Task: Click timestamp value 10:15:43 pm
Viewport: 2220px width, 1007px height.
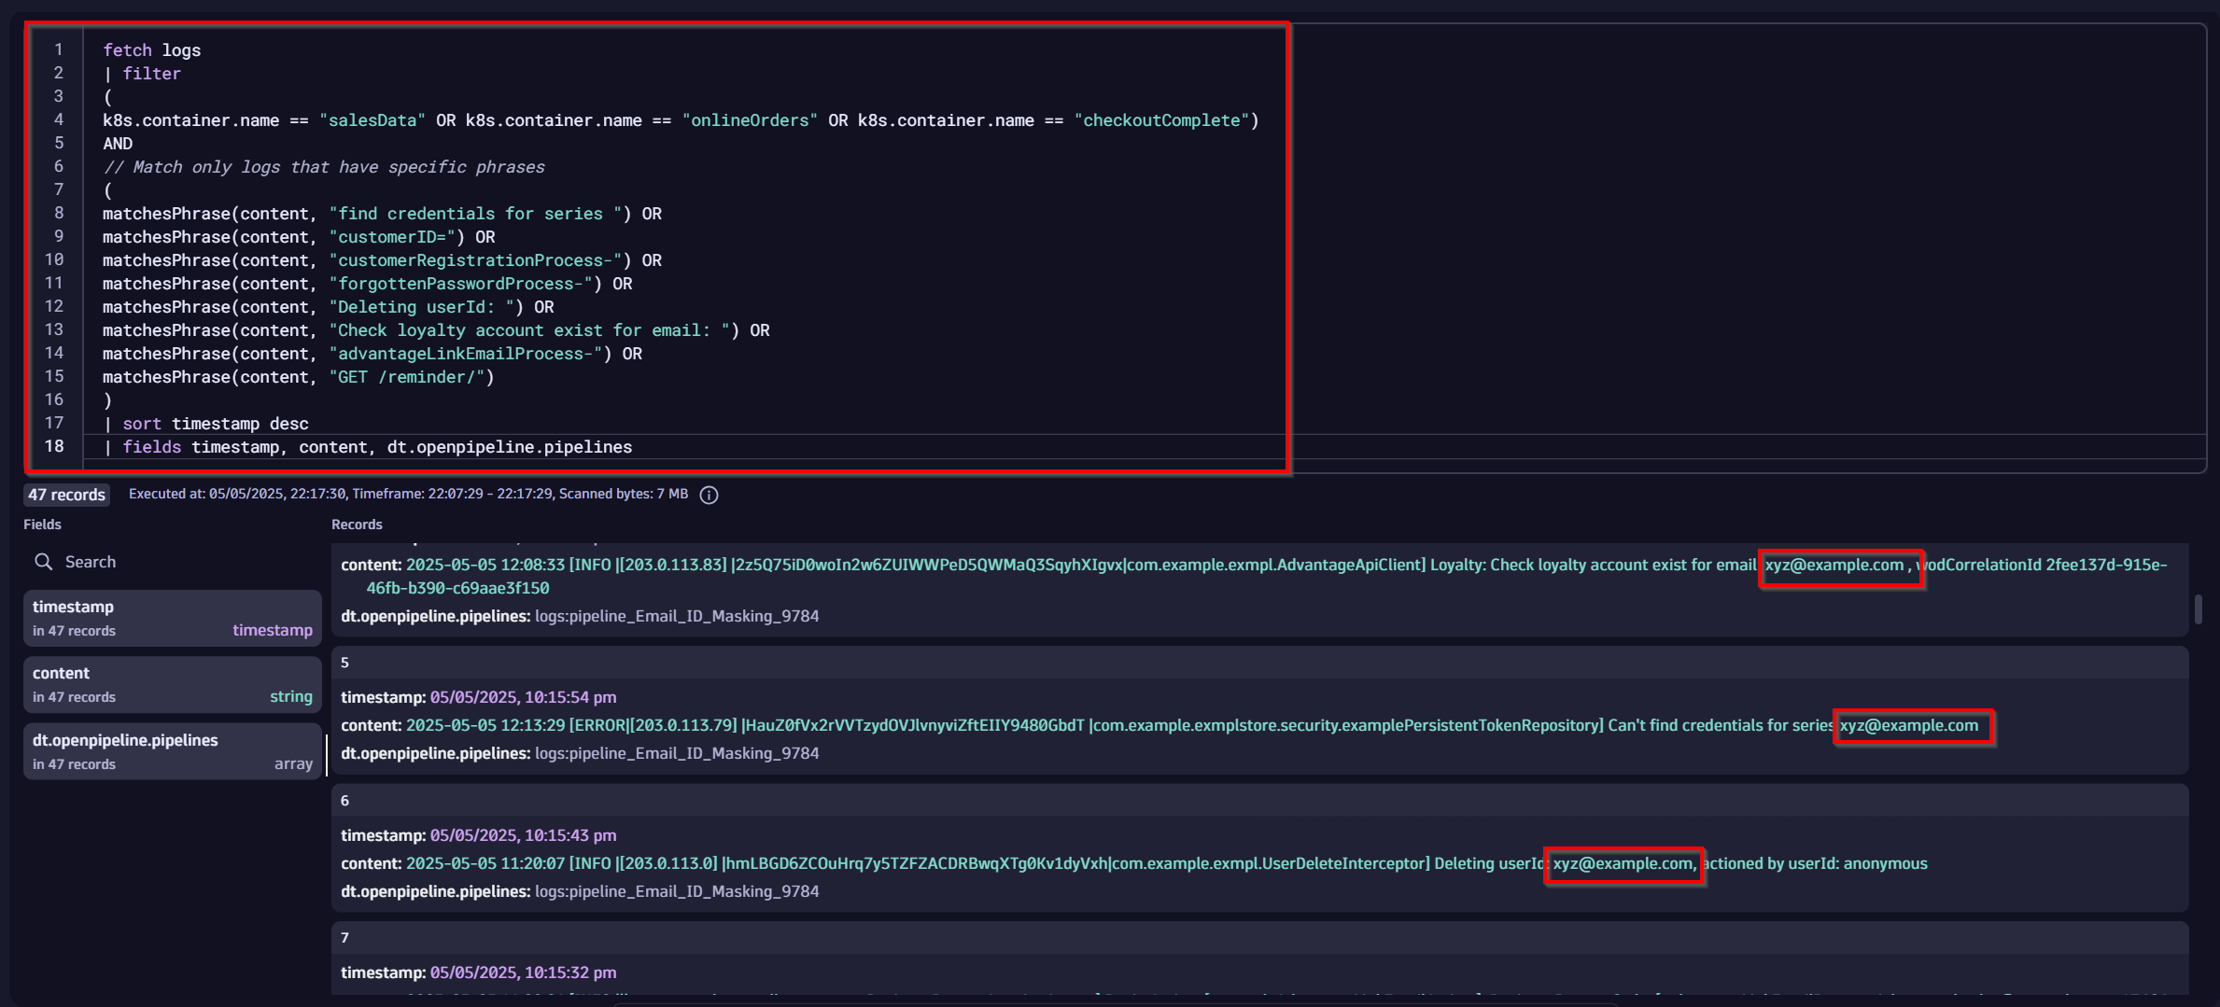Action: [x=523, y=835]
